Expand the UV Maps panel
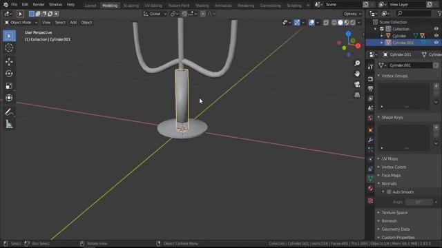Image resolution: width=442 pixels, height=248 pixels. (378, 159)
